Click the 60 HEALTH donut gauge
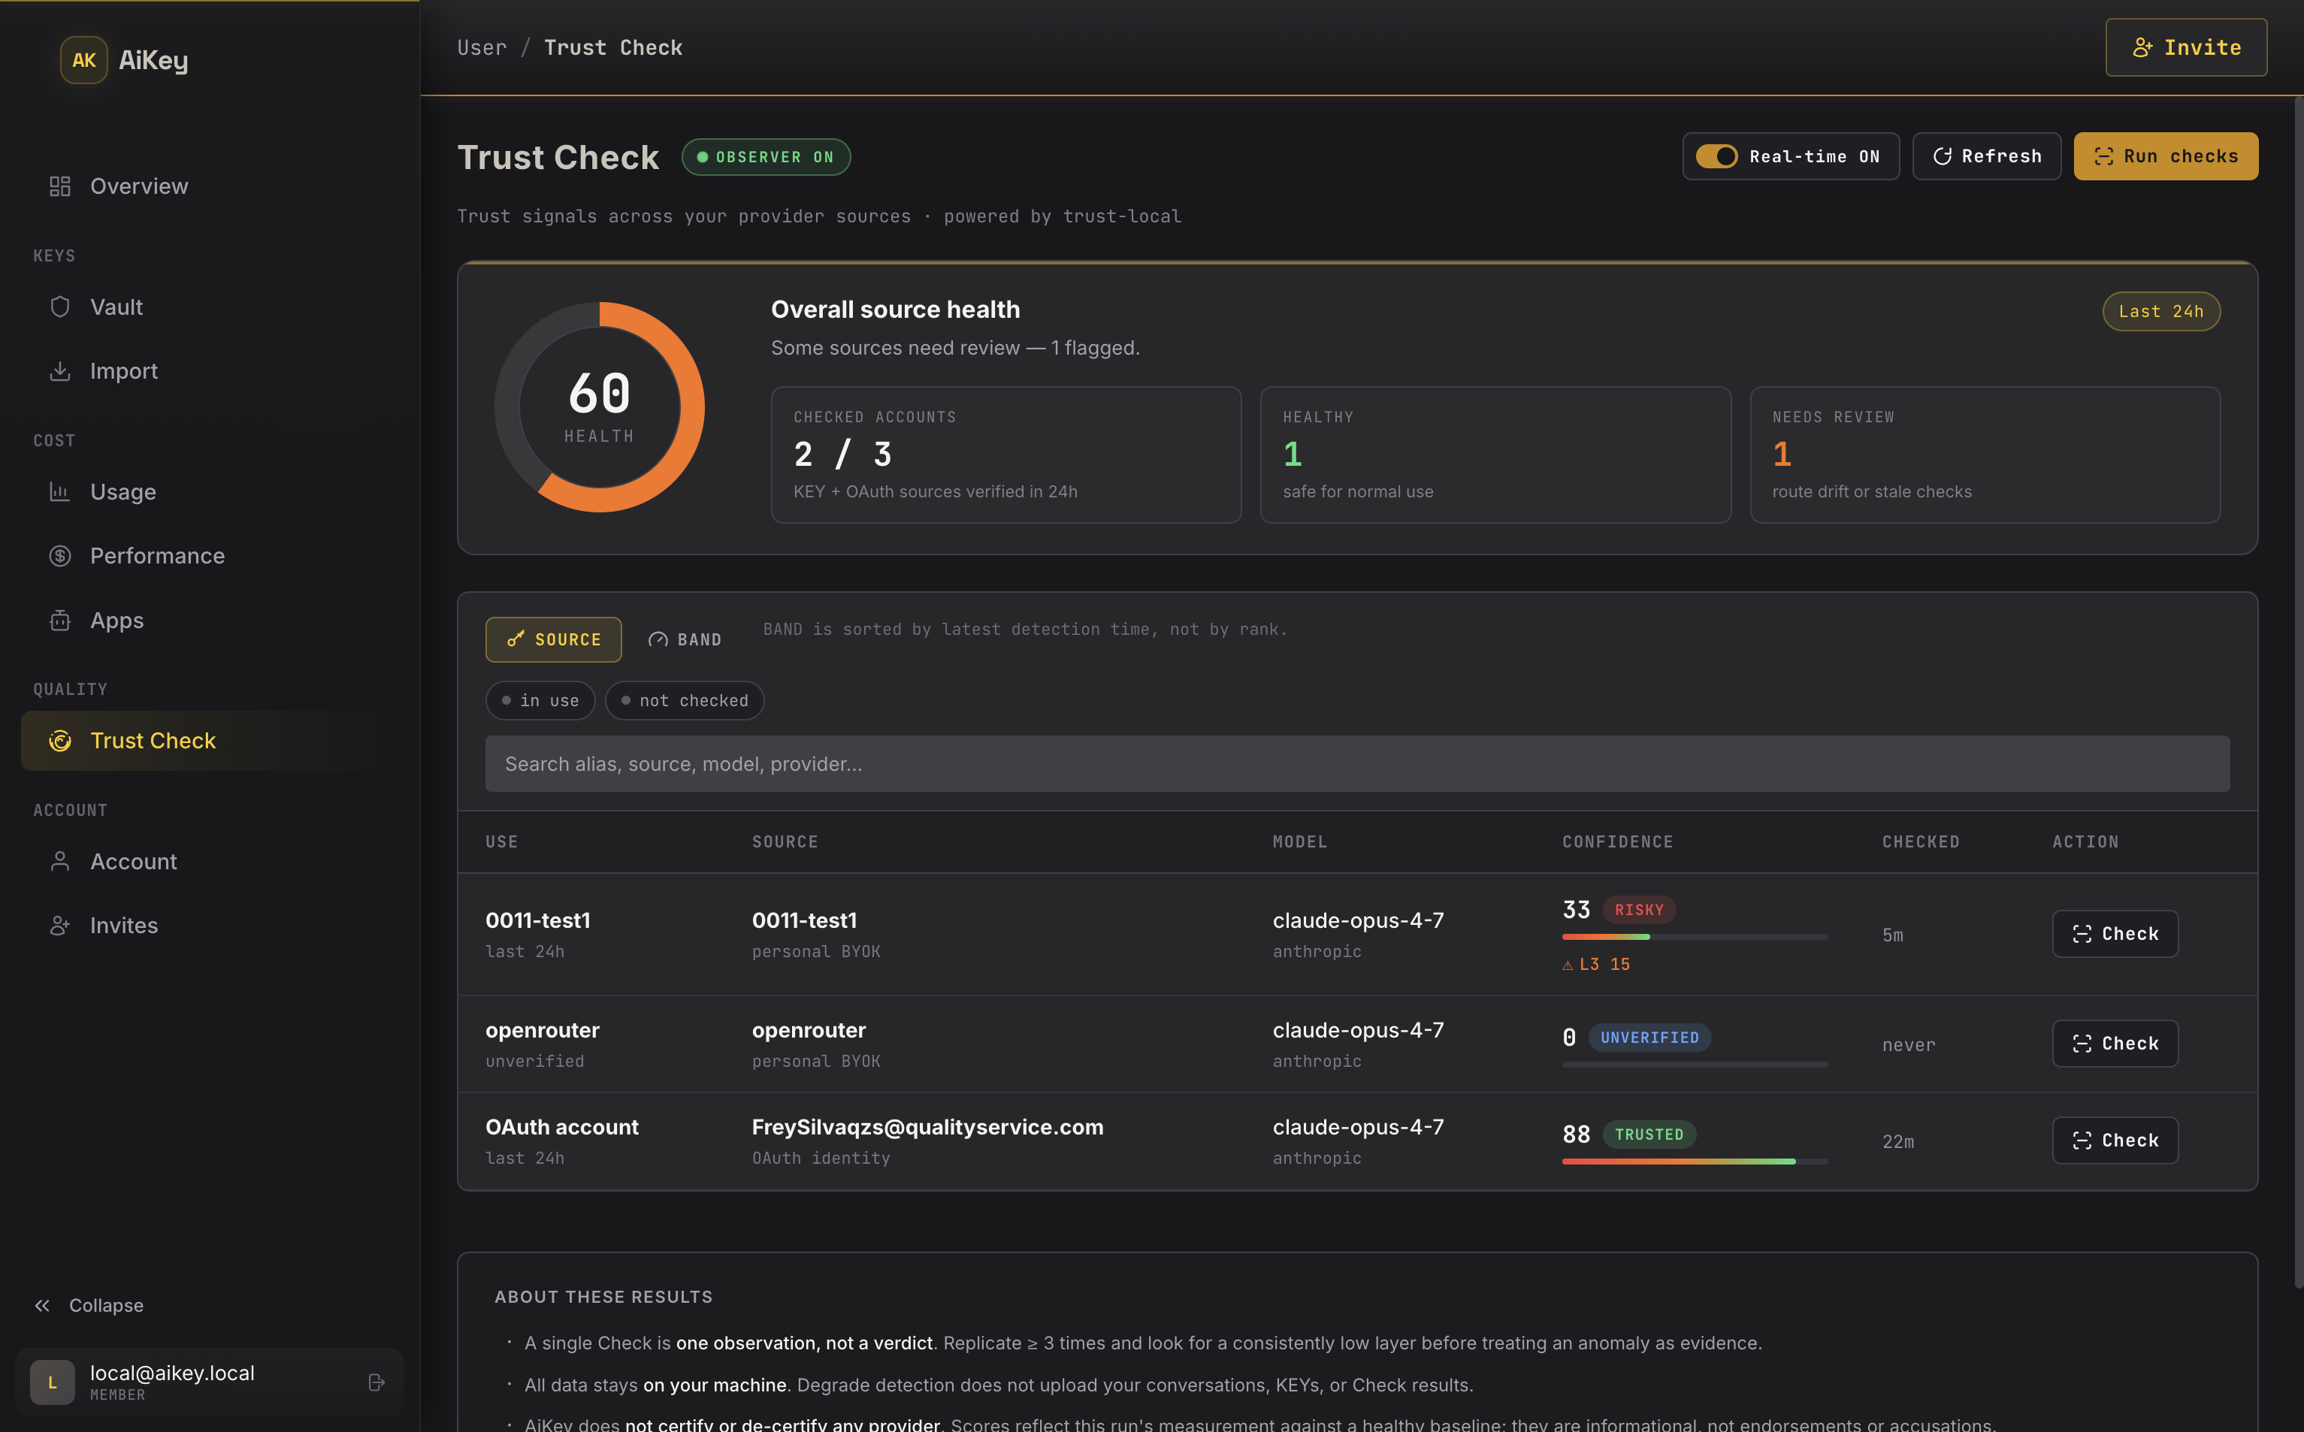2304x1432 pixels. (x=600, y=407)
